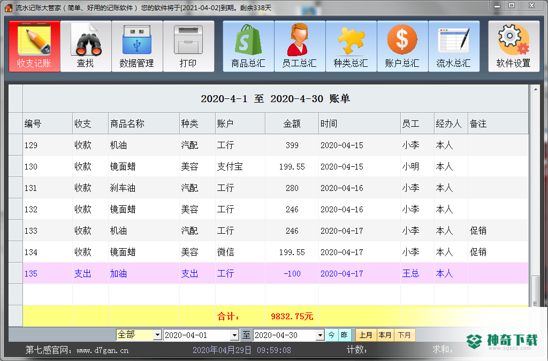This screenshot has width=548, height=361.
Task: Open 商品总汇 shopping bag icon
Action: 248,46
